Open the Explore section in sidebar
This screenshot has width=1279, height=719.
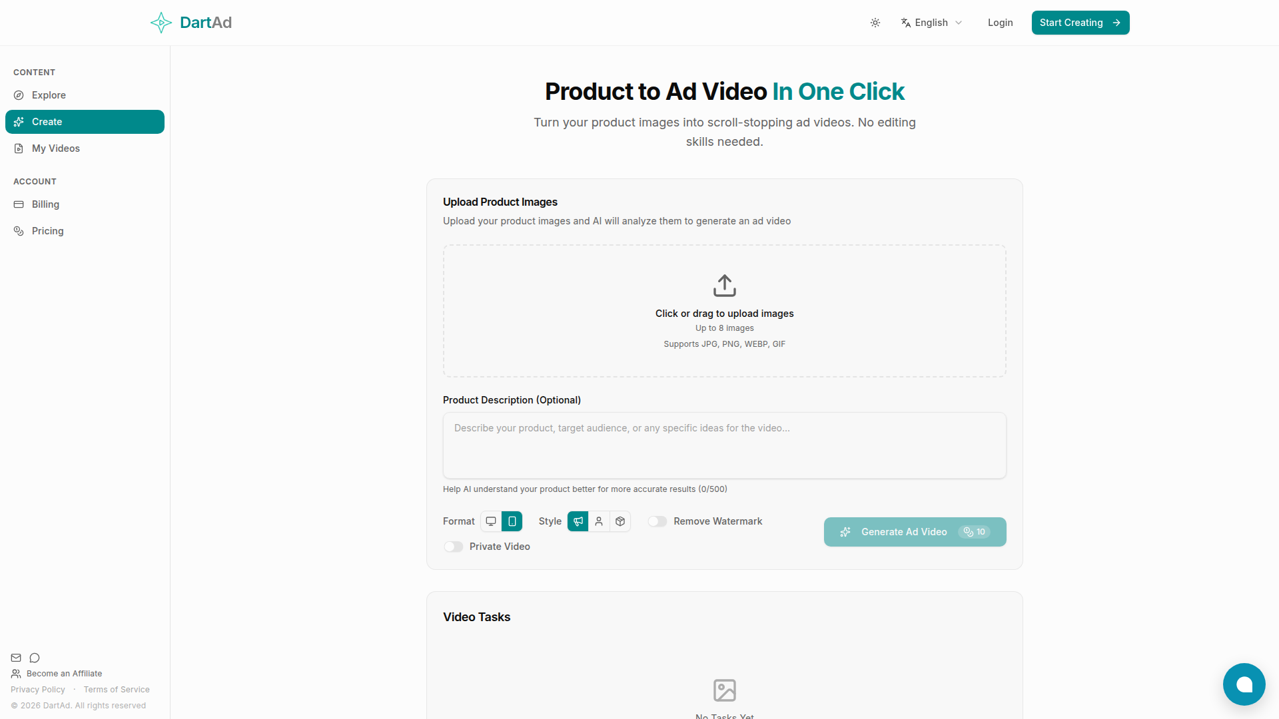pyautogui.click(x=49, y=95)
